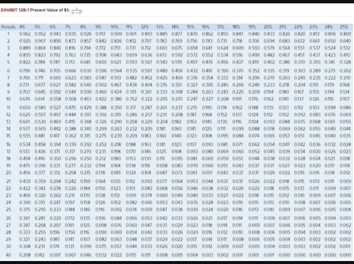This screenshot has width=354, height=264.
Task: Click 0.621 in period 5, 10% column
Action: pos(116,62)
